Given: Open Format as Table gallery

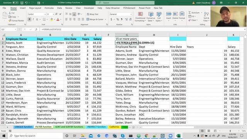Looking at the screenshot, I should (x=151, y=17).
